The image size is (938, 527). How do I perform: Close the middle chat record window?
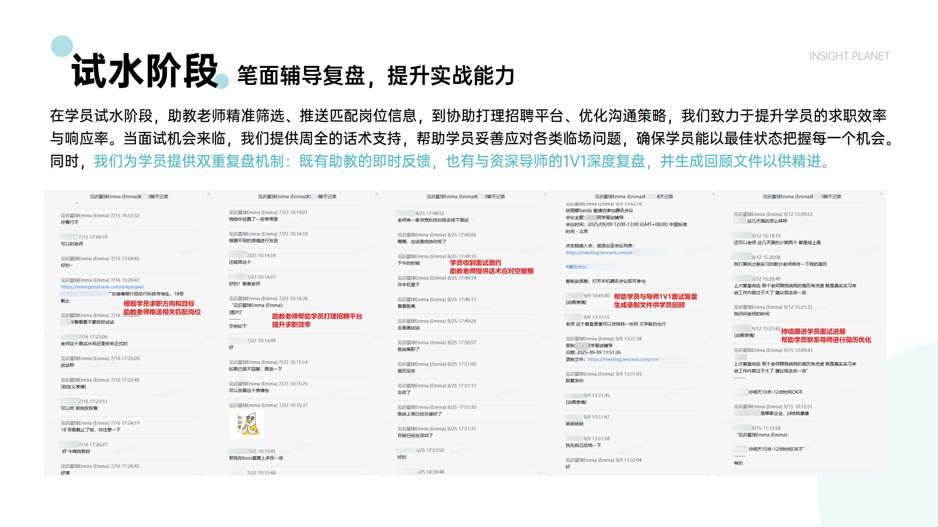545,194
